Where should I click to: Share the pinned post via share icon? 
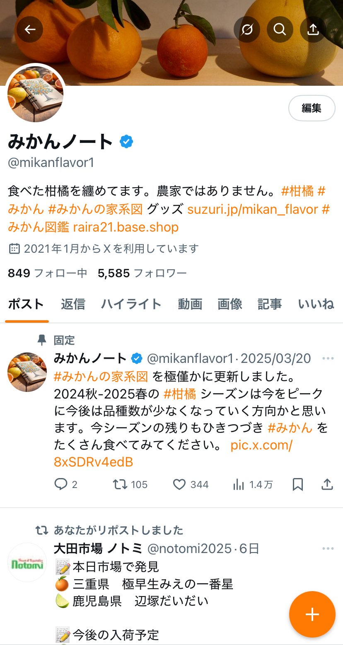327,484
